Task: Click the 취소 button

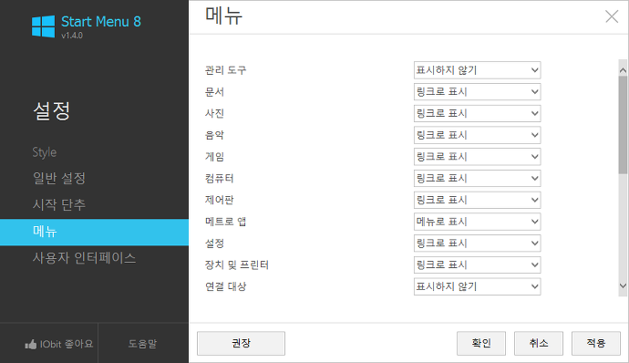Action: pos(539,343)
